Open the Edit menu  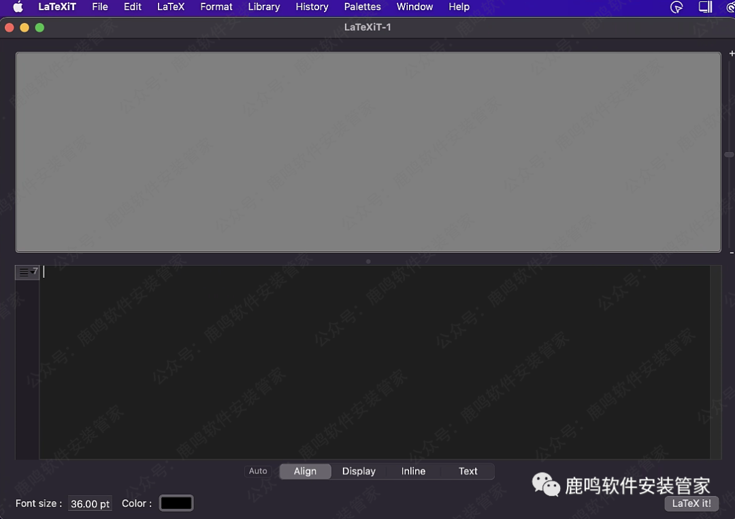point(133,7)
